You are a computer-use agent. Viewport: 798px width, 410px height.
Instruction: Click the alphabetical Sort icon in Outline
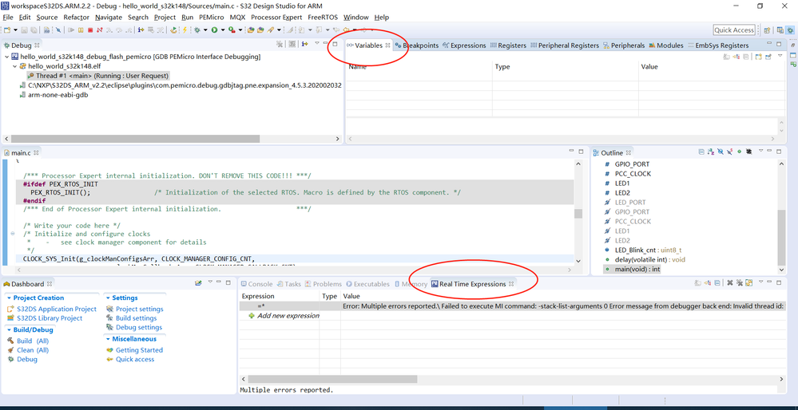point(711,152)
